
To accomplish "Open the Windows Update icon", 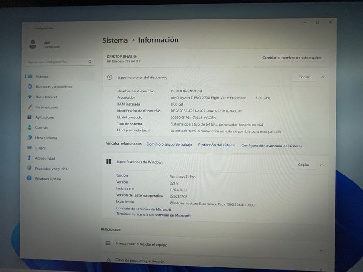I will coord(29,178).
